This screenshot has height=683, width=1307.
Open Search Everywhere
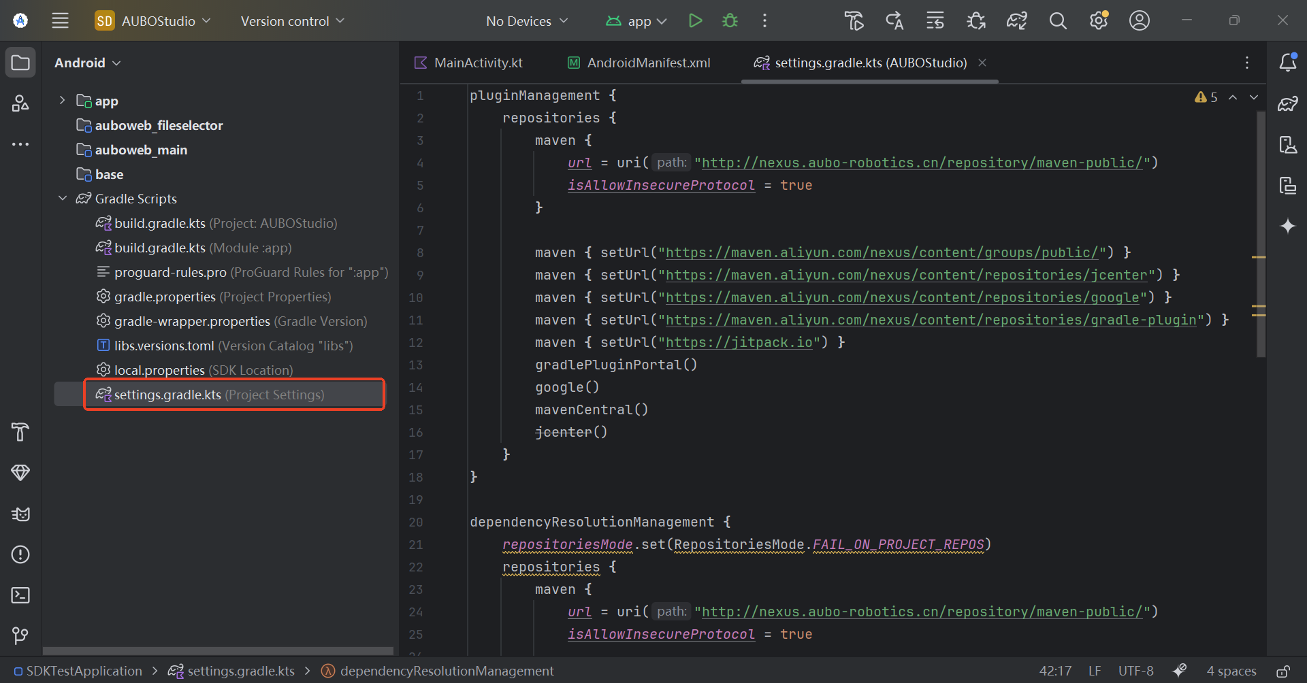point(1057,20)
